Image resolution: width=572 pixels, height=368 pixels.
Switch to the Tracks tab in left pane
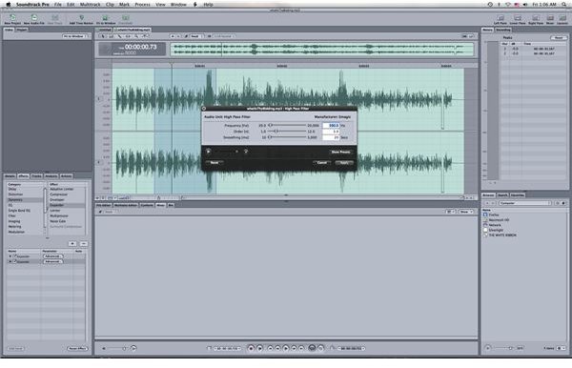(x=36, y=175)
